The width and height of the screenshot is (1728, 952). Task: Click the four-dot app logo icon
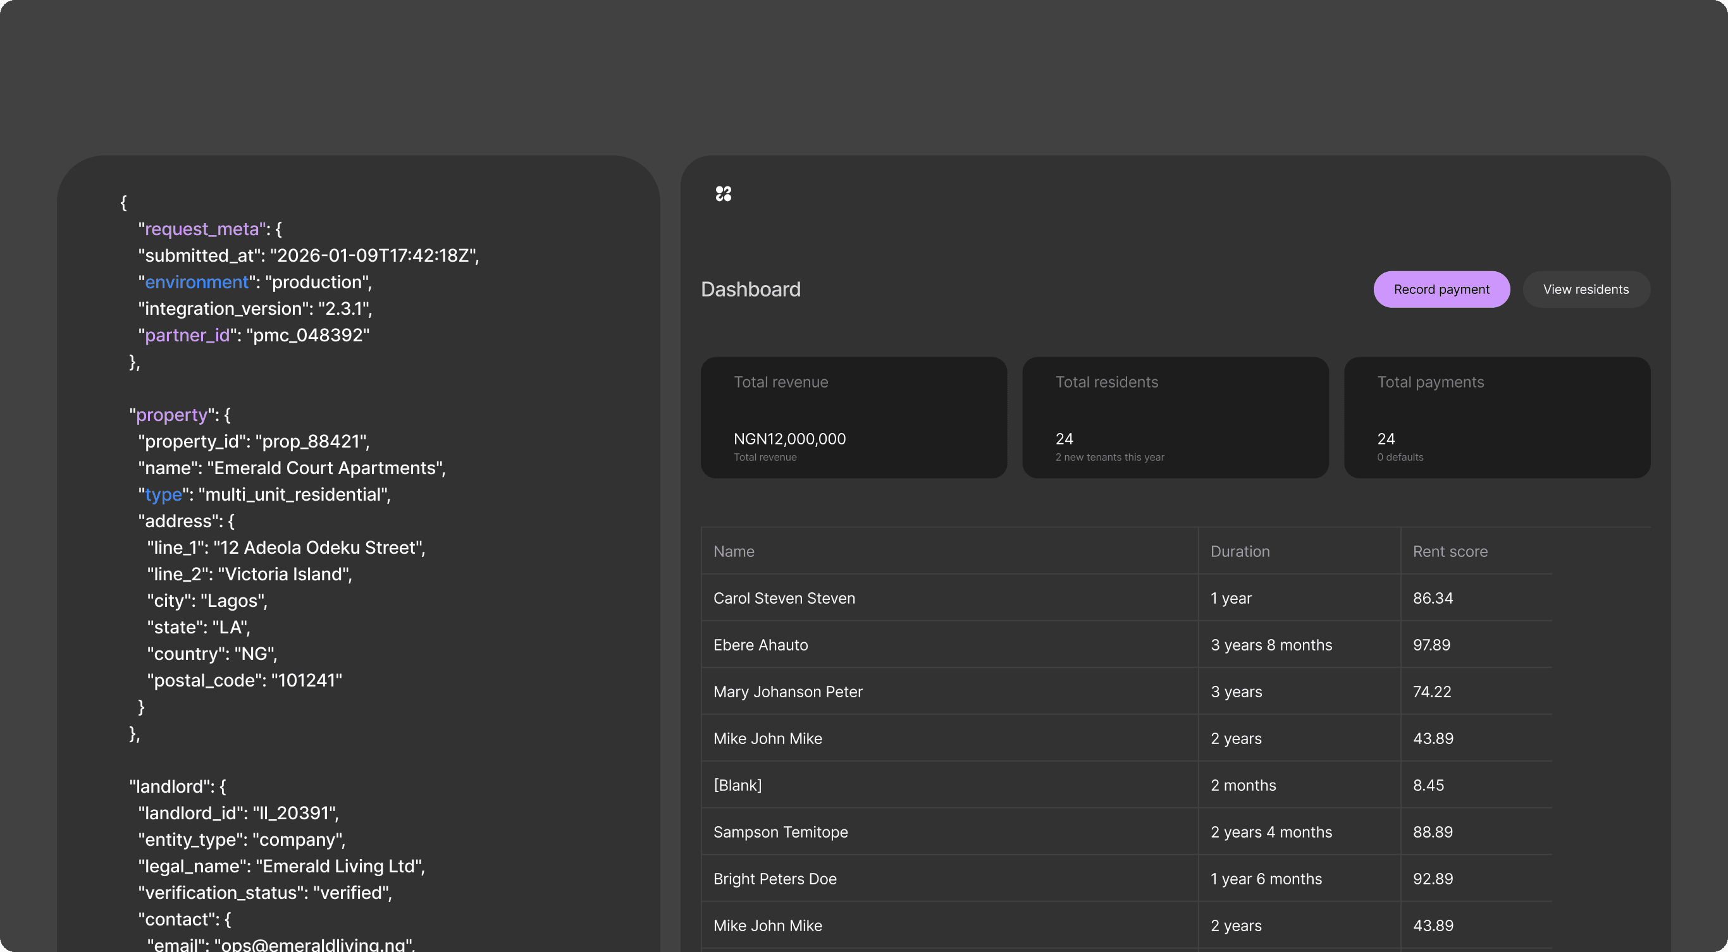click(723, 194)
